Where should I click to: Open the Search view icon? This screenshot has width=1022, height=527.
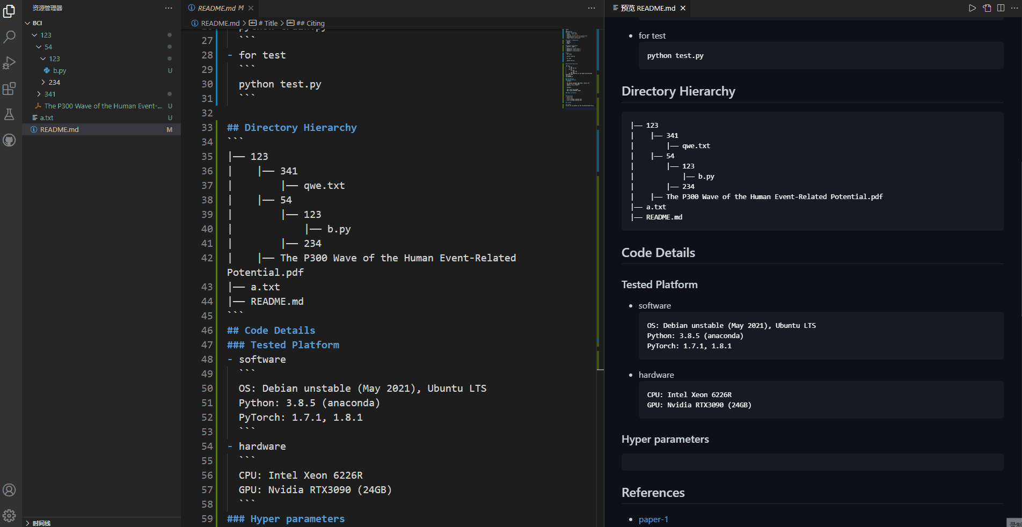(9, 36)
